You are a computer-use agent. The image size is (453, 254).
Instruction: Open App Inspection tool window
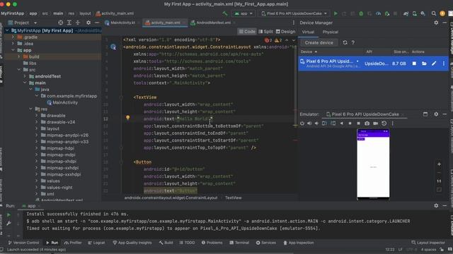click(x=298, y=243)
